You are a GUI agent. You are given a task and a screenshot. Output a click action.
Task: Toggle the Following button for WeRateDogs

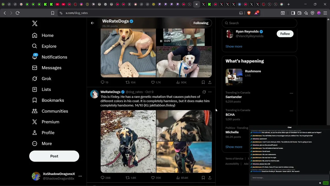201,23
